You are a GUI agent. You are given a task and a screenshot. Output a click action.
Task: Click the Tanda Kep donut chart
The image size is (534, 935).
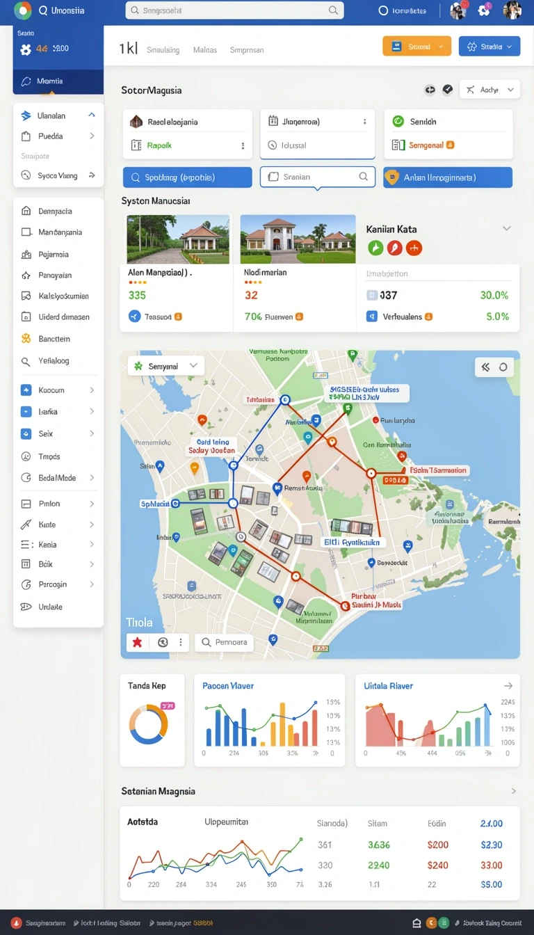149,724
